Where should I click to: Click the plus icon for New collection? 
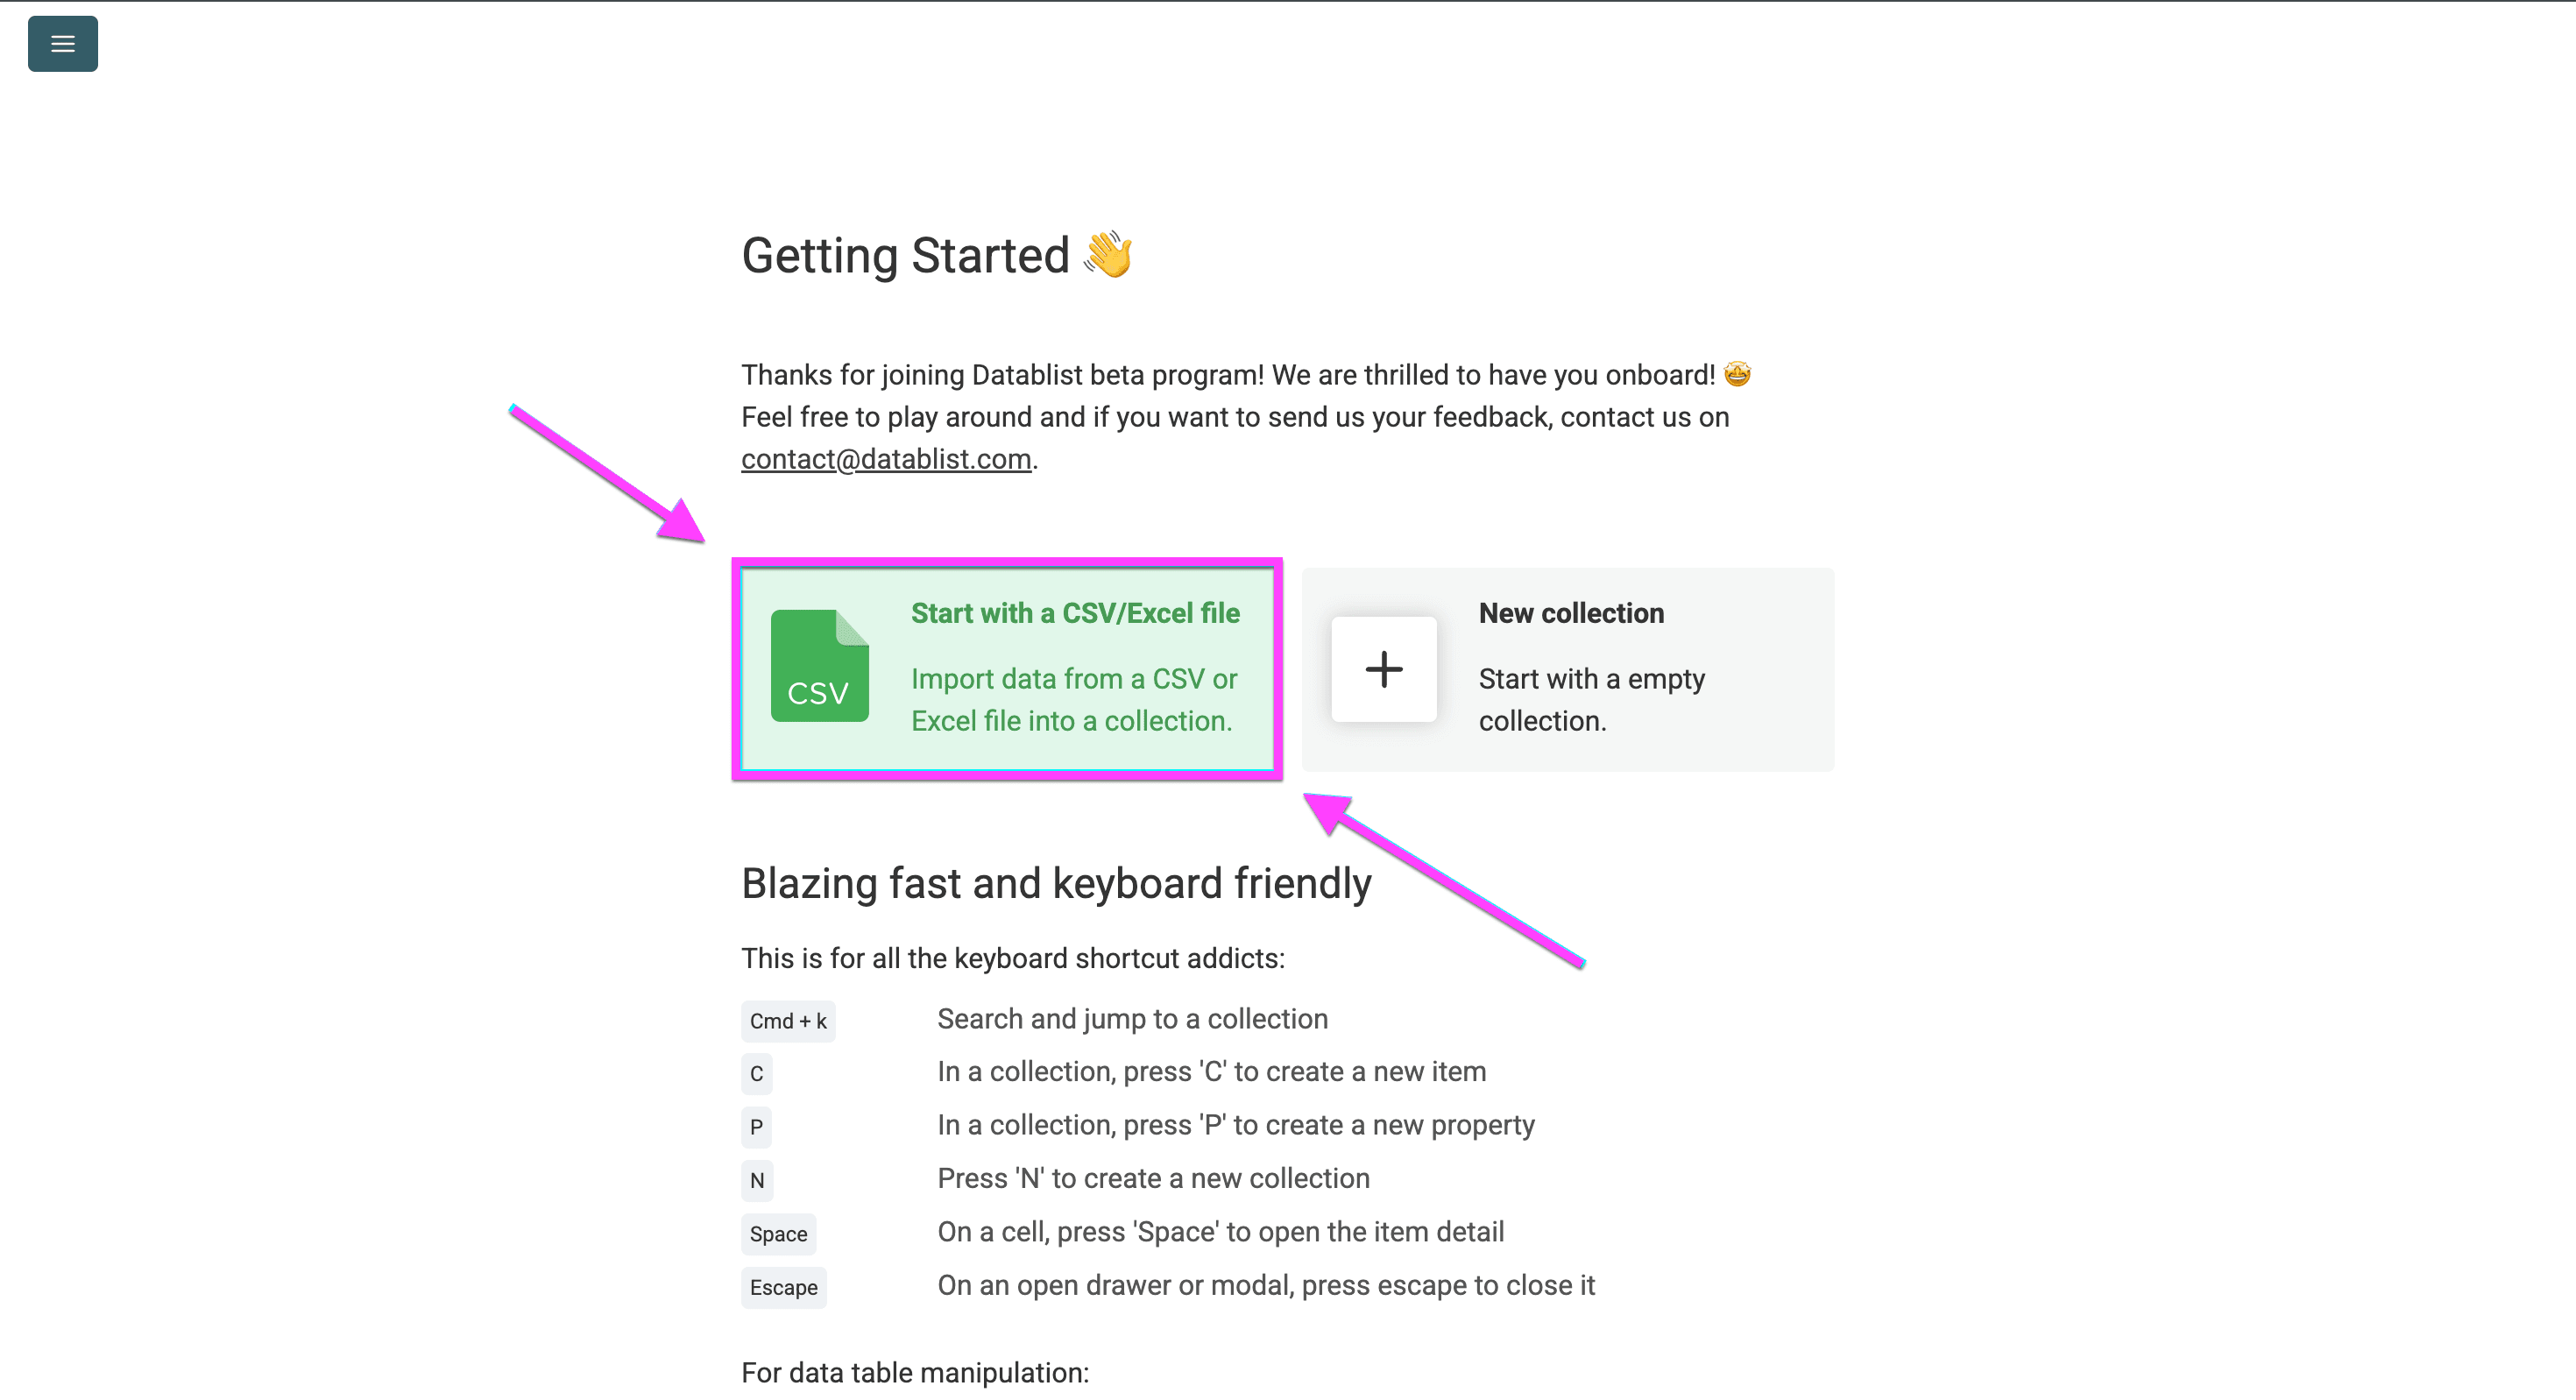click(x=1384, y=670)
